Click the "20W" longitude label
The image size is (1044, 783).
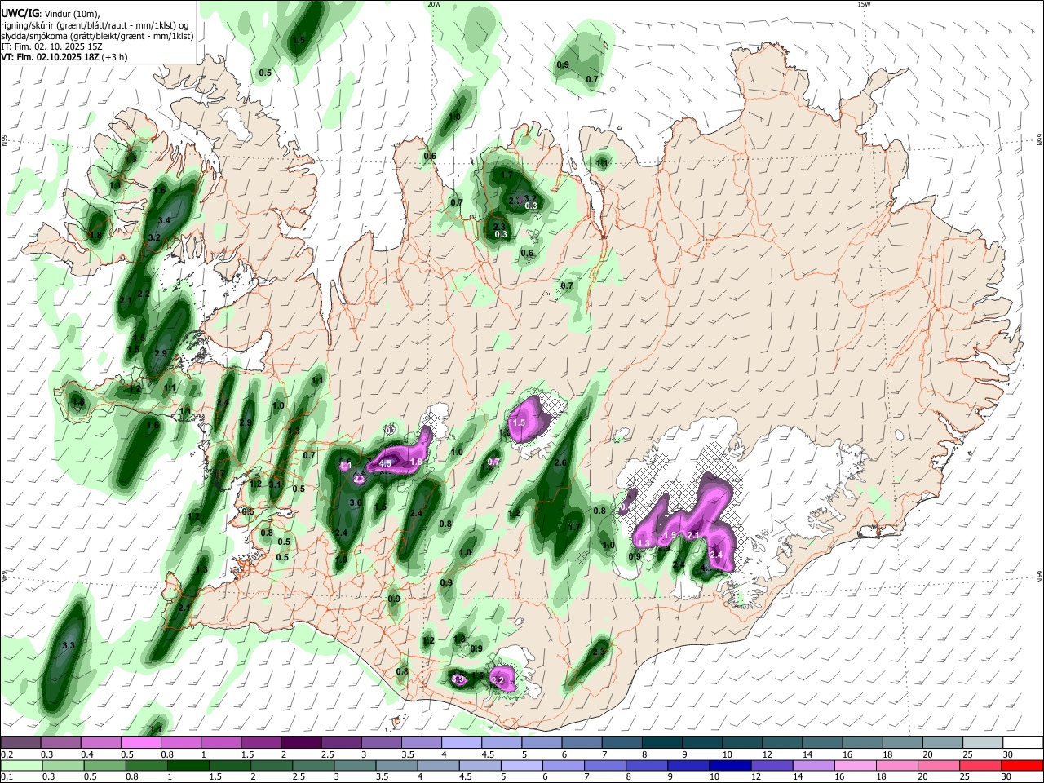click(x=434, y=4)
